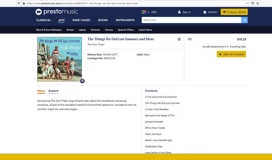272x160 pixels.
Task: Click catalogue number SEPIA1318
Action: 109,58
